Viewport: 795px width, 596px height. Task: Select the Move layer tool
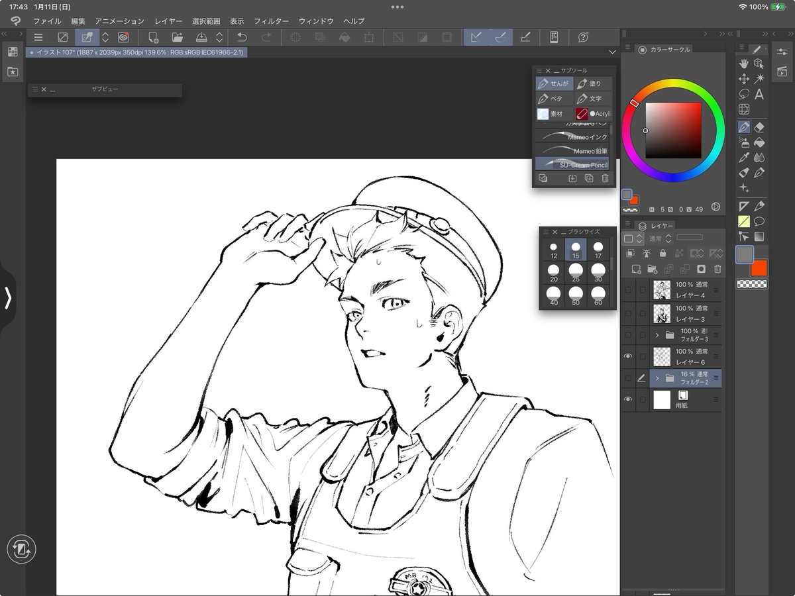pyautogui.click(x=744, y=79)
